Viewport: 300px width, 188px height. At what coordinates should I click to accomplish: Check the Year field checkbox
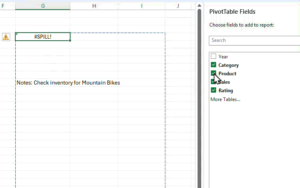coord(214,56)
